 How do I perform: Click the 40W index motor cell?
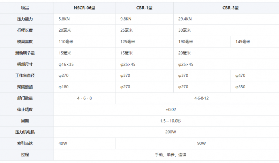[84, 143]
